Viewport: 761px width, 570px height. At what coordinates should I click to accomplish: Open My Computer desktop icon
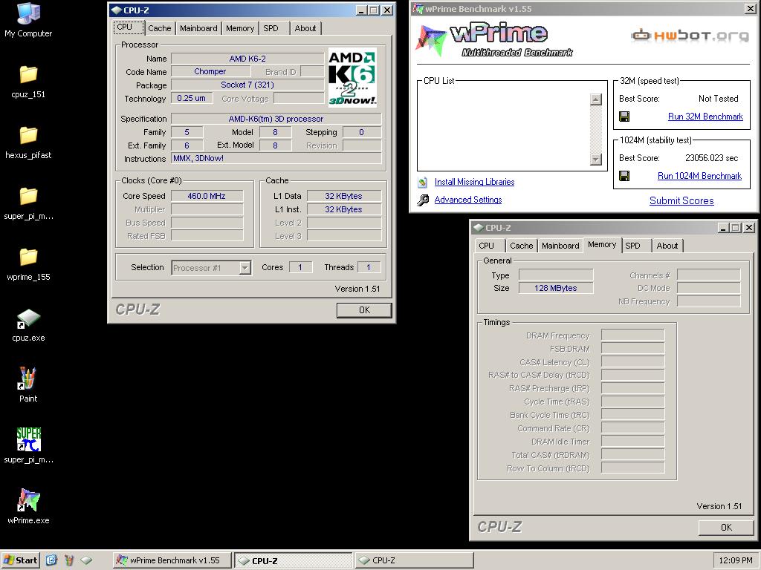pyautogui.click(x=28, y=20)
